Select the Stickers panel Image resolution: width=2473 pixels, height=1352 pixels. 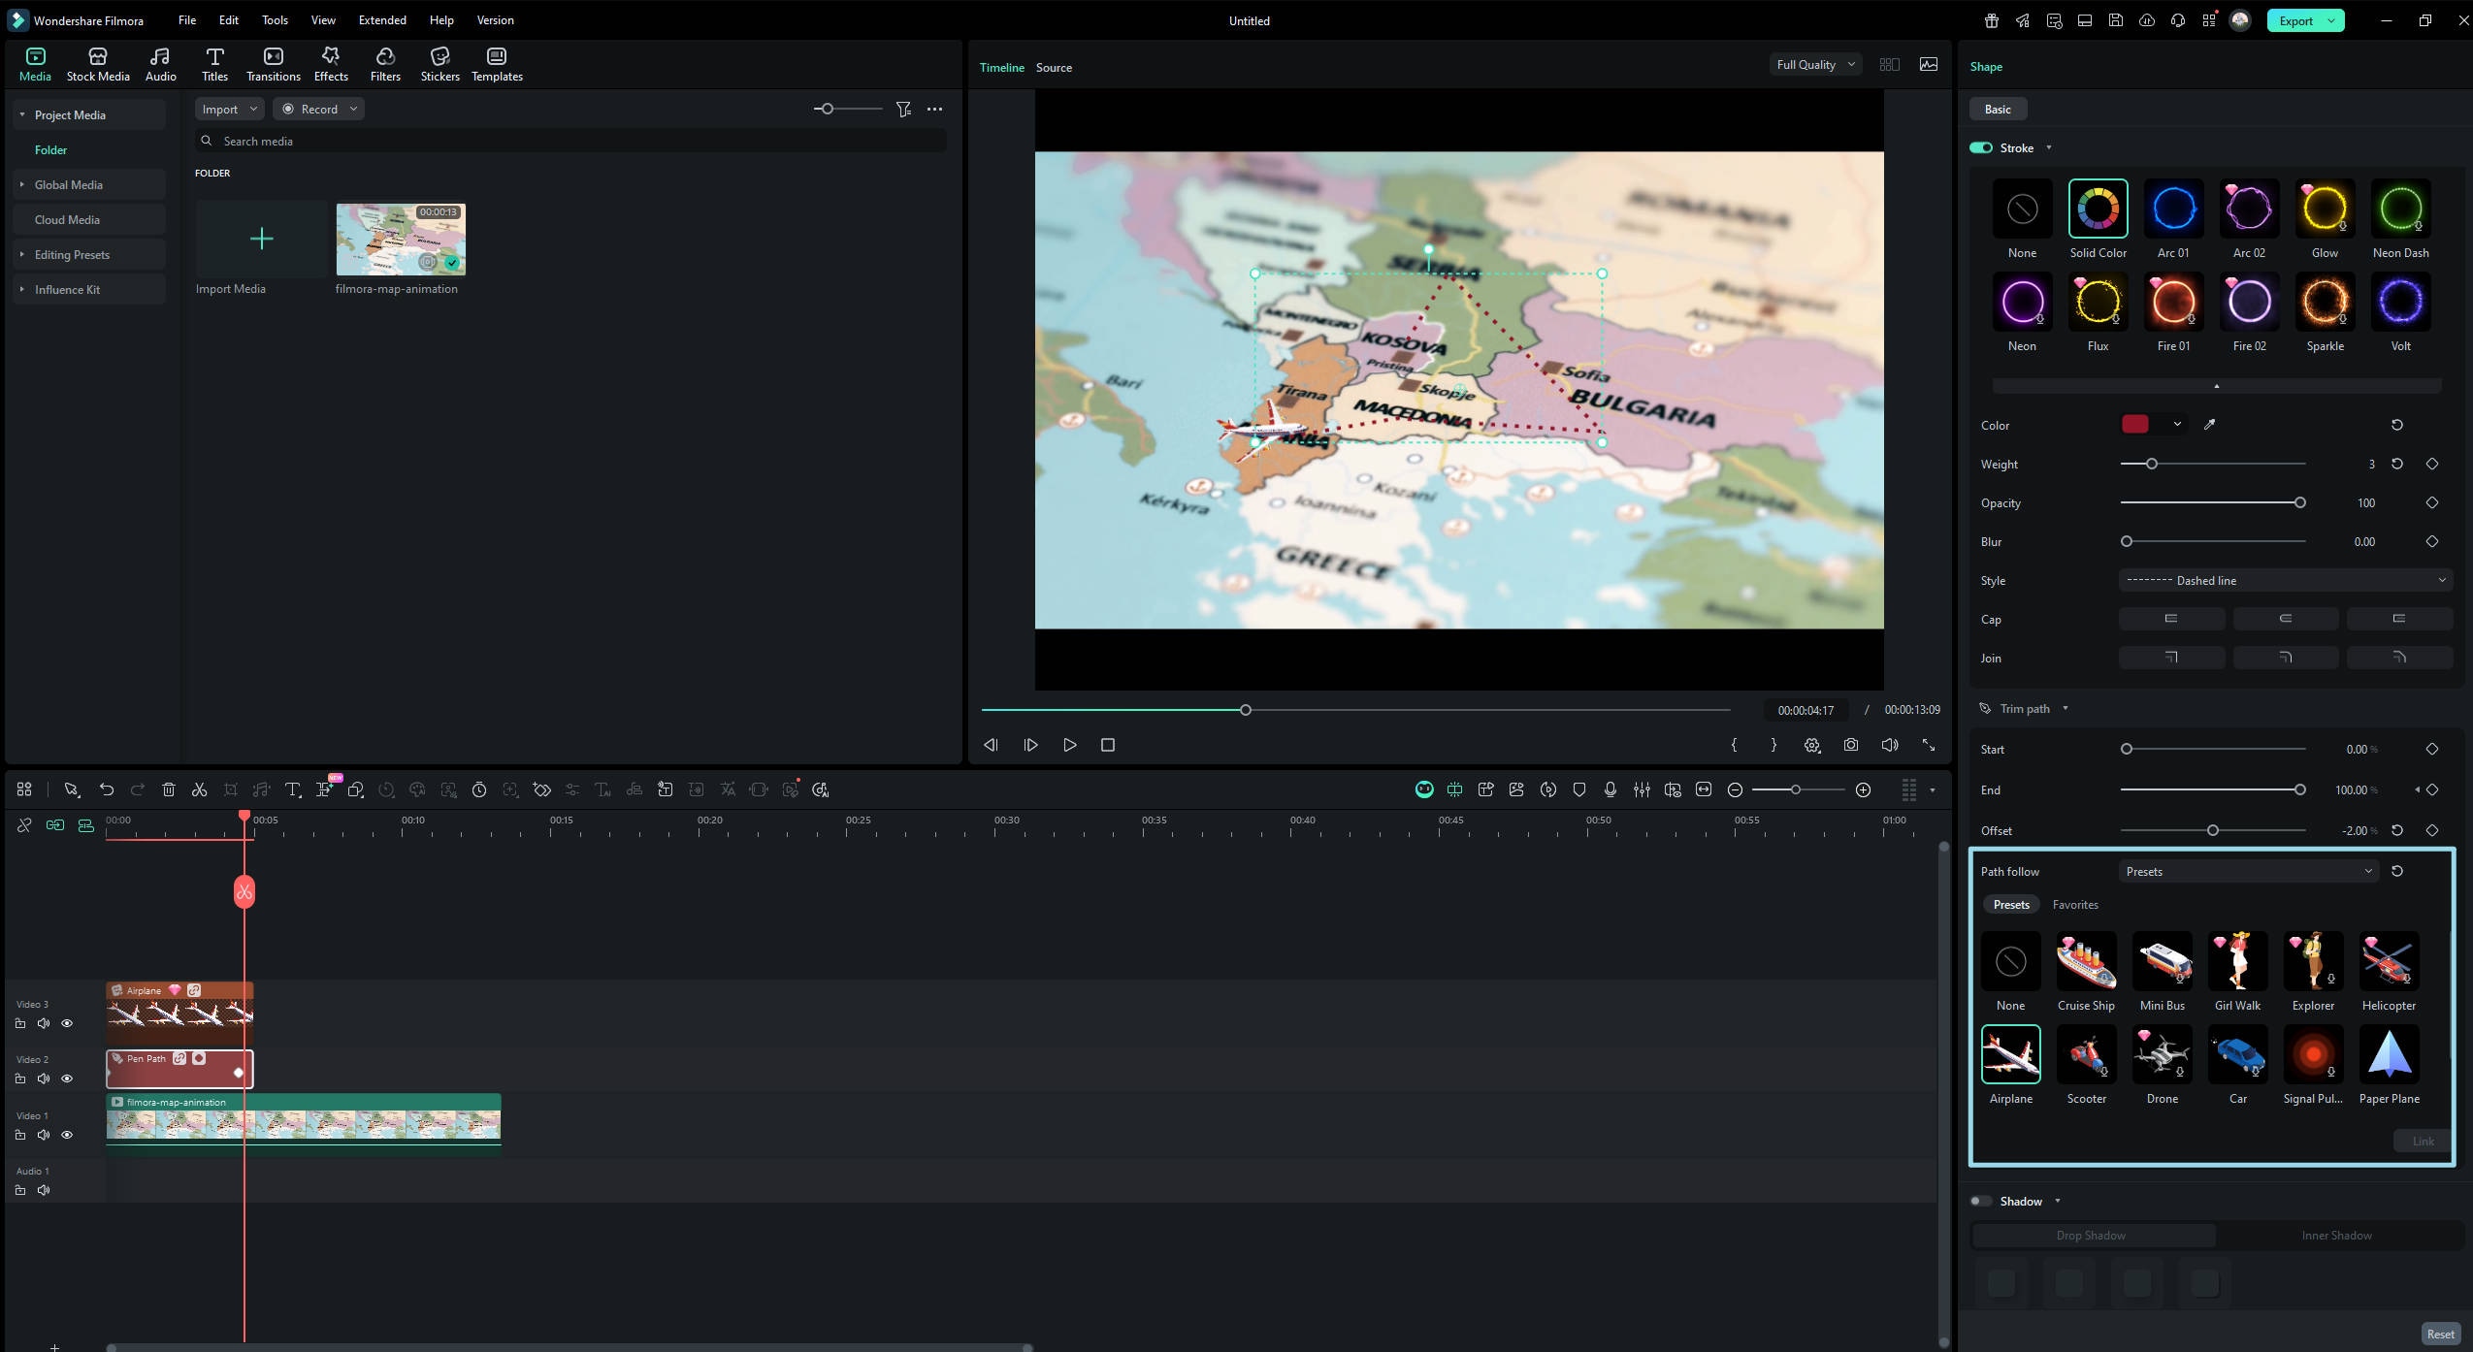440,62
